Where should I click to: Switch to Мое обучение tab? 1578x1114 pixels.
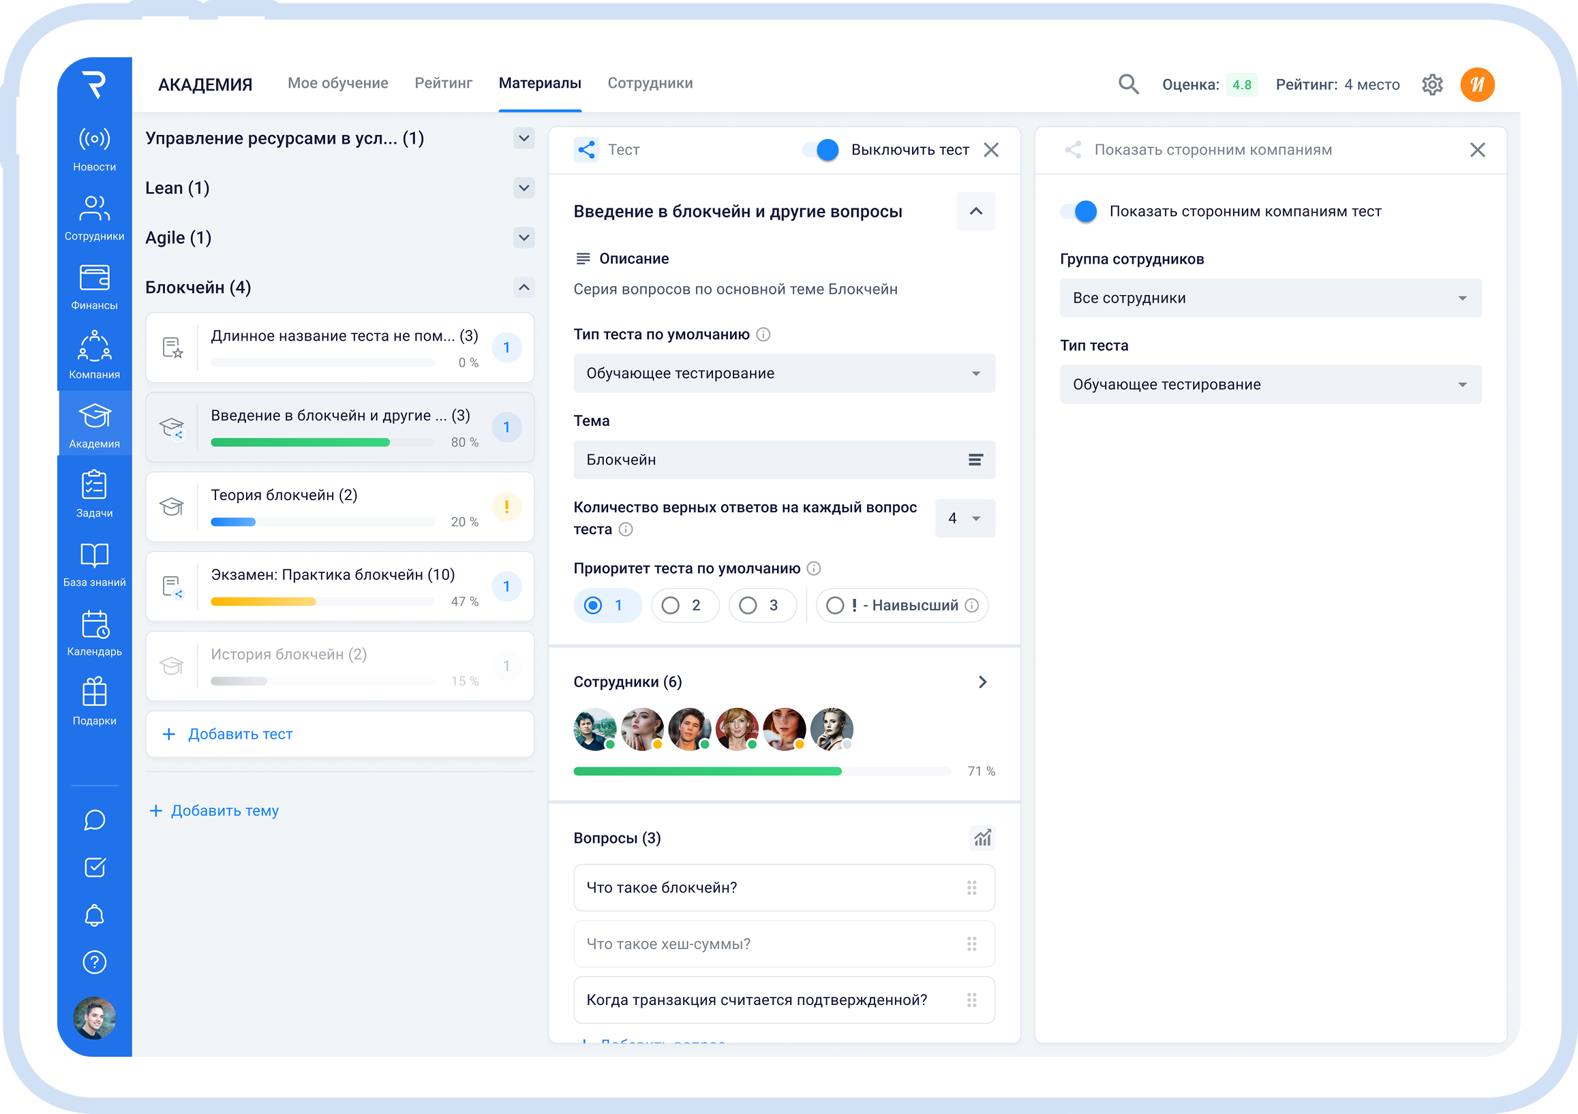pos(337,83)
